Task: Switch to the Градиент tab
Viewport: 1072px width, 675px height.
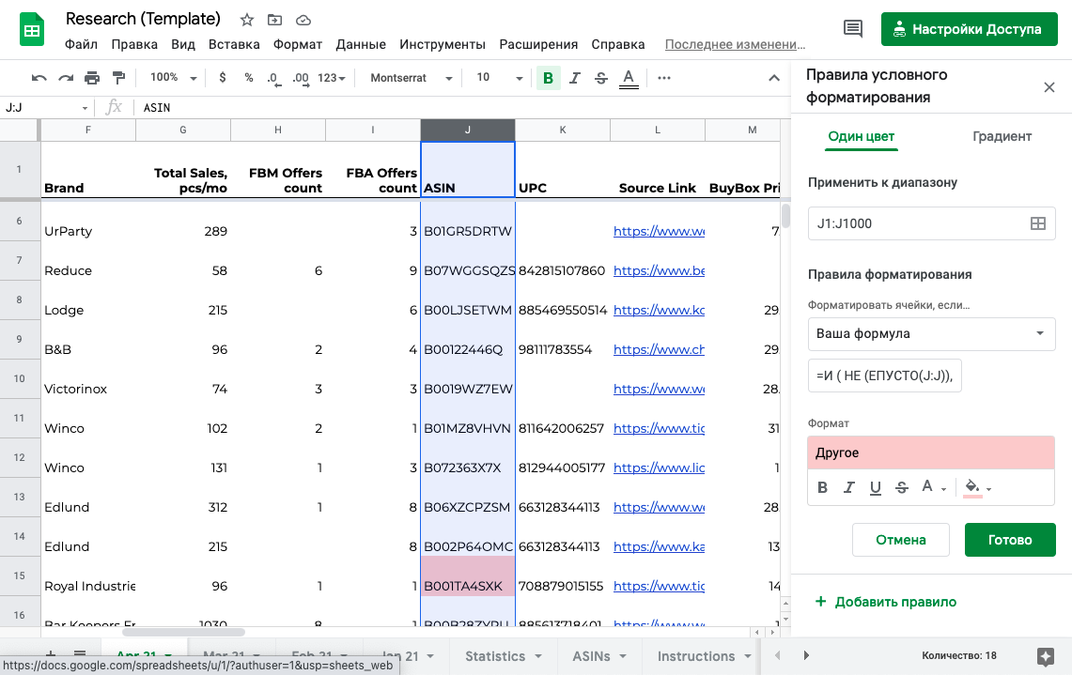Action: (1002, 136)
